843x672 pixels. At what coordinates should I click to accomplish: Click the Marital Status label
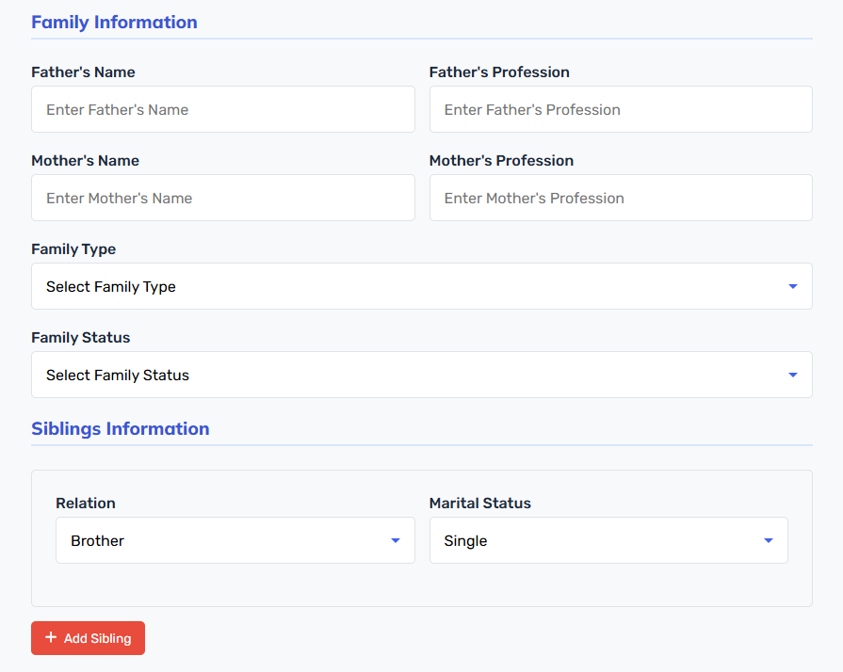pos(480,504)
